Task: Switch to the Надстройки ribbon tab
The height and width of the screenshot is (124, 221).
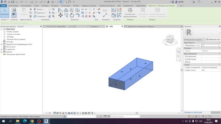Action: 141,6
